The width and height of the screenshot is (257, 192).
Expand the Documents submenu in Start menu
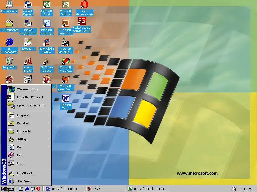pos(29,131)
